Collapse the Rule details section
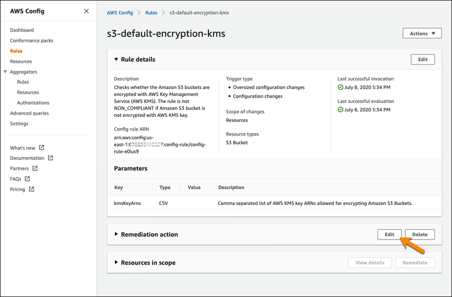The image size is (452, 297). click(x=116, y=59)
